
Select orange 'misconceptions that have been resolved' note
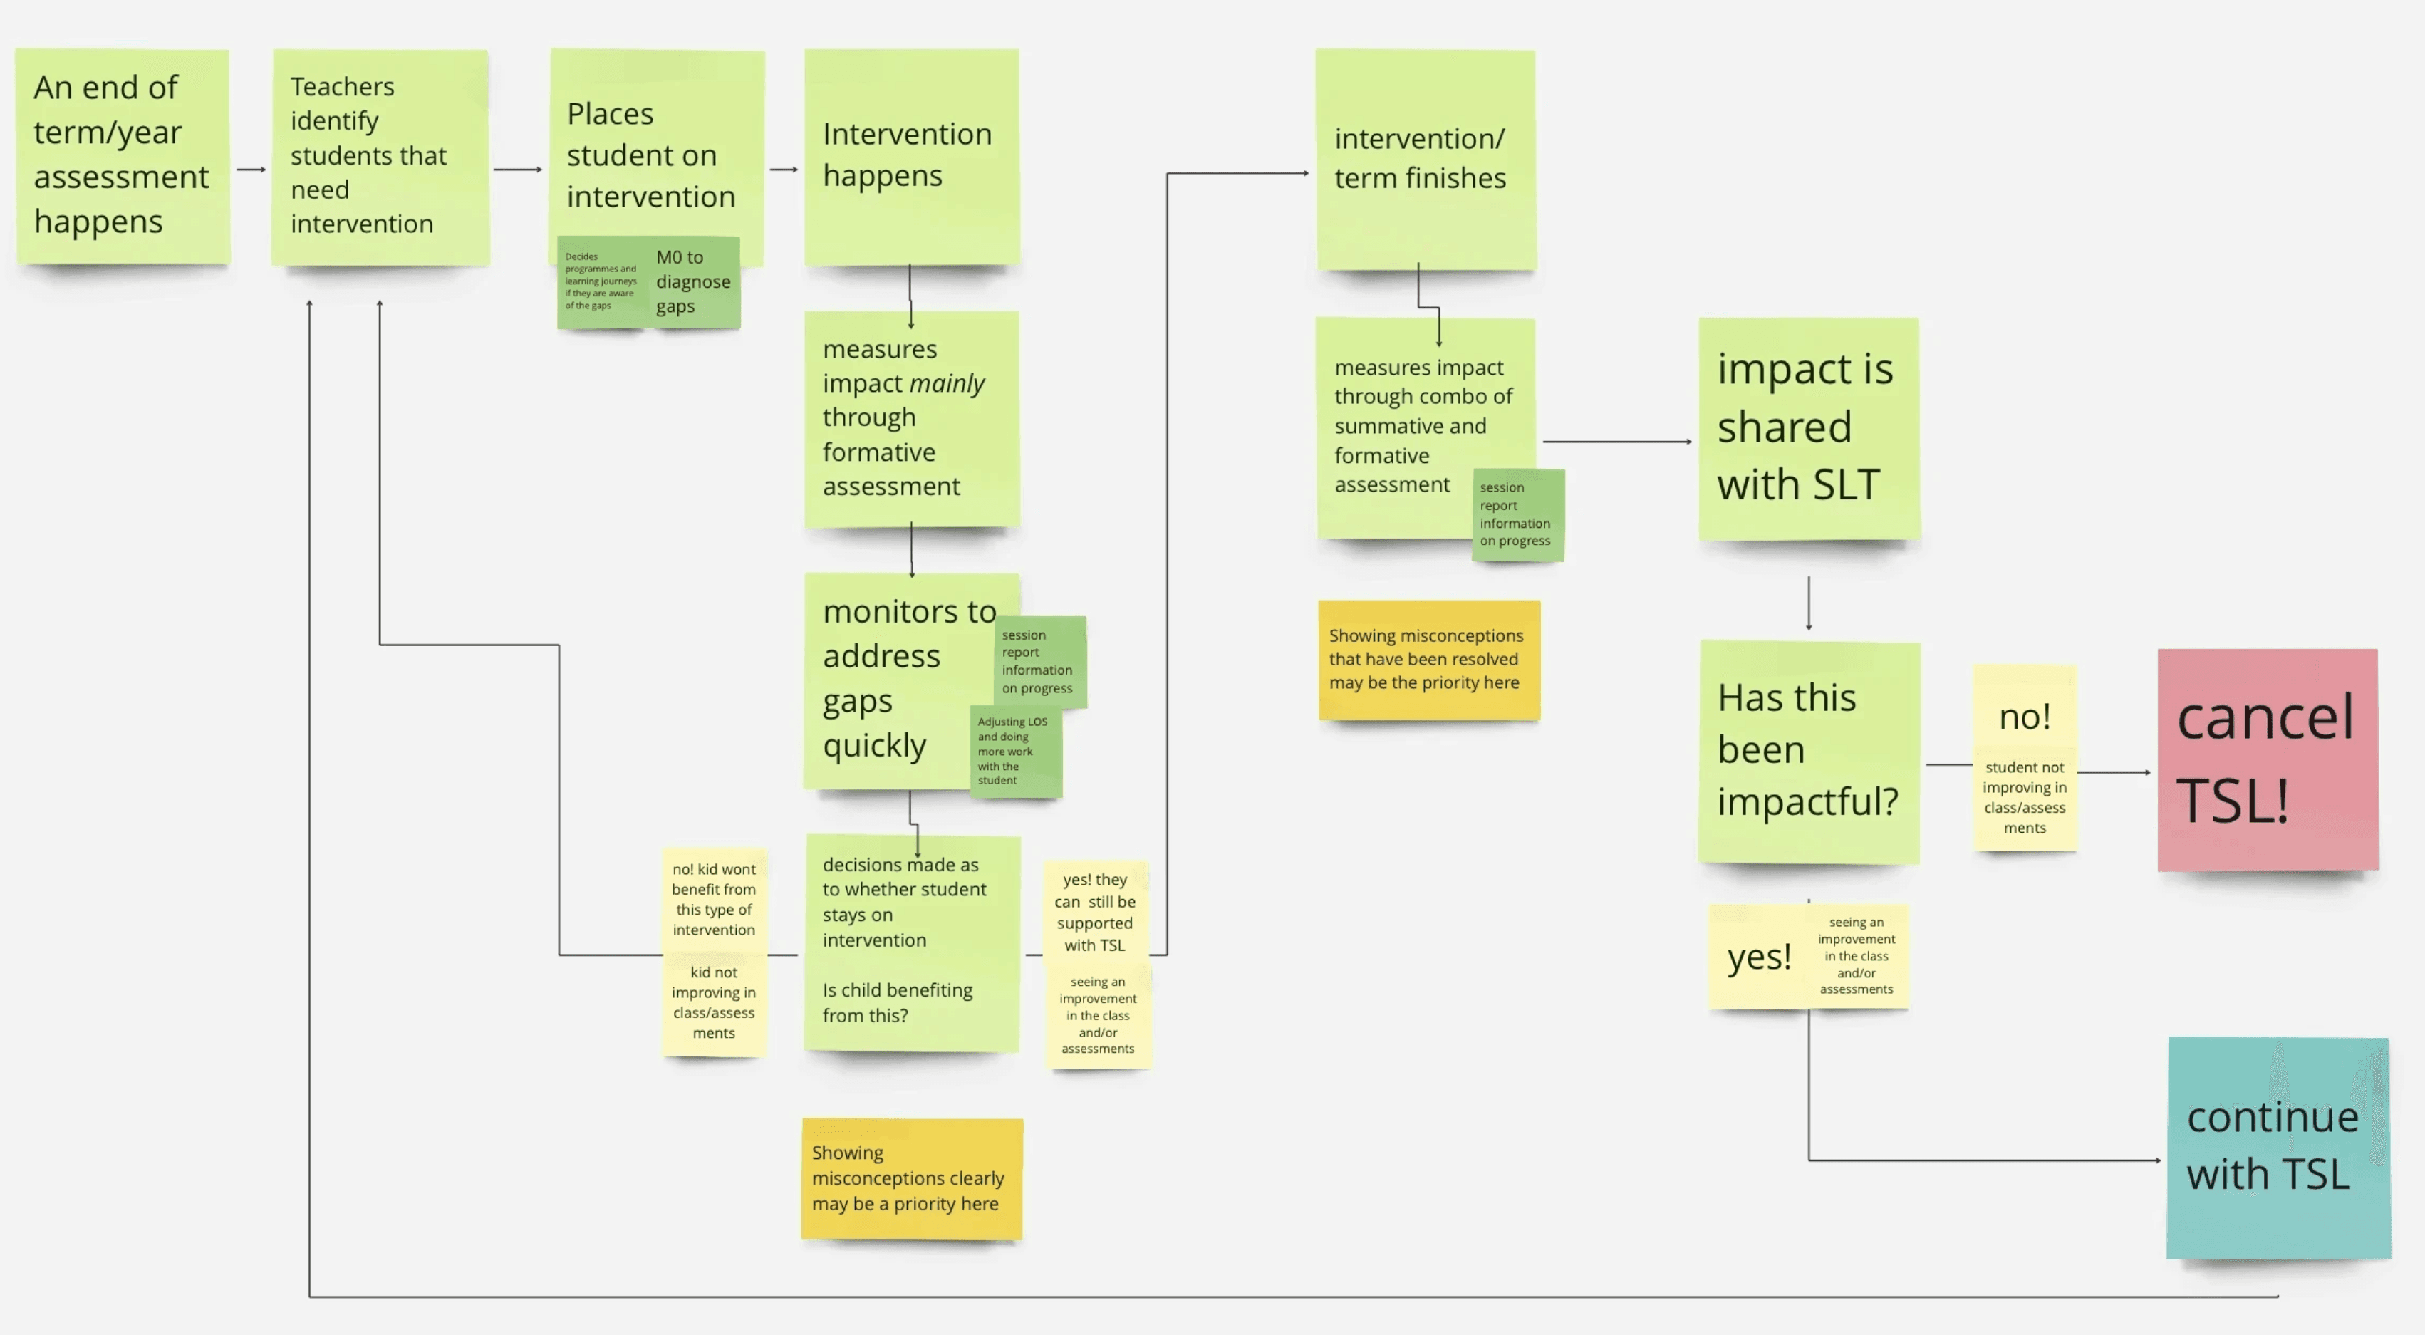[x=1428, y=659]
